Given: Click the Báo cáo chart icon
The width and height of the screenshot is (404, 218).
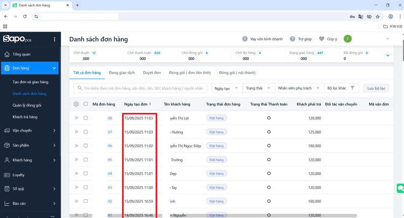Looking at the screenshot, I should [7, 203].
